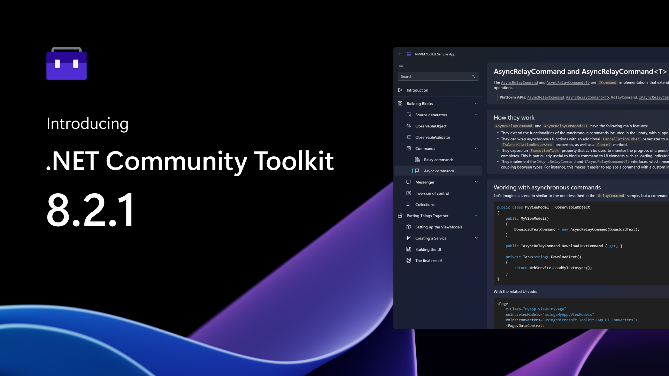Click the MVVM Toolkit briefcase icon
This screenshot has height=376, width=669.
coord(409,54)
